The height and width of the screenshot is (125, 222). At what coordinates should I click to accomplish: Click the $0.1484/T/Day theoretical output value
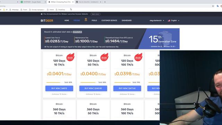point(117,41)
